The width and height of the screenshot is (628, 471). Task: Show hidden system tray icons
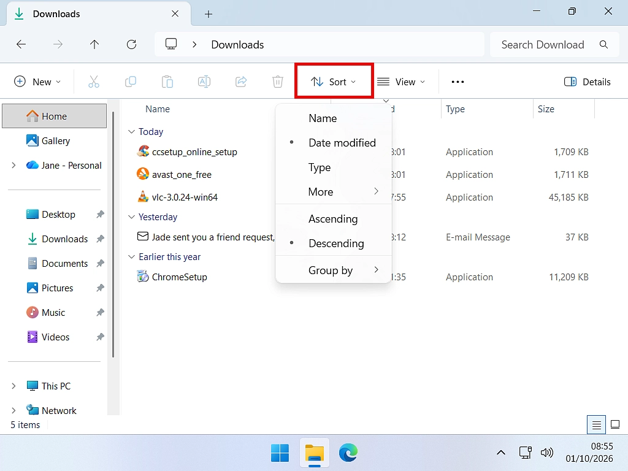[x=500, y=453]
